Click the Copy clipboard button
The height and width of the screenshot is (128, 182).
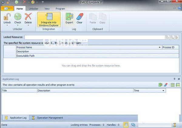[x=103, y=18]
